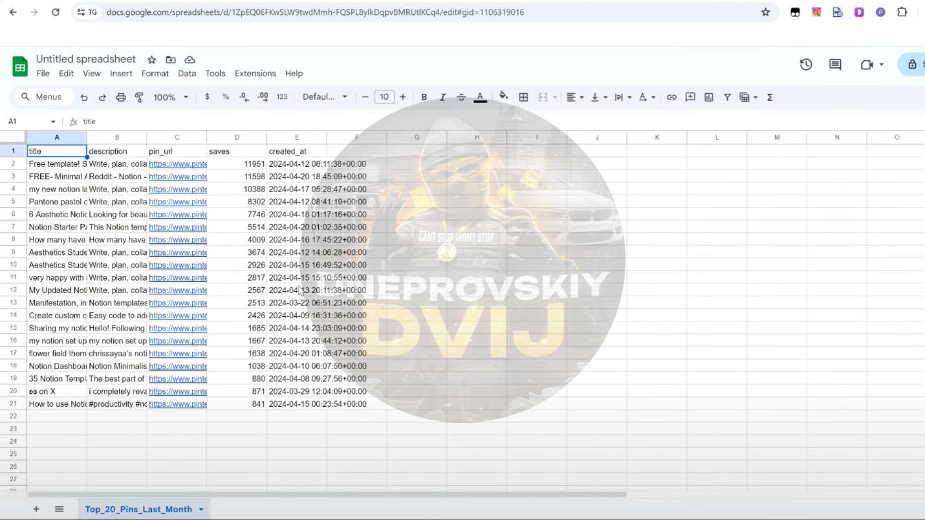
Task: Select Top_20_Pins_Last_Month sheet tab
Action: (138, 510)
